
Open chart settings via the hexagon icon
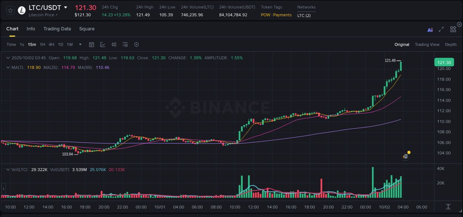pyautogui.click(x=136, y=44)
